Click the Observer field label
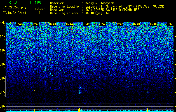Screen dimensions: 176x112 coord(57,3)
